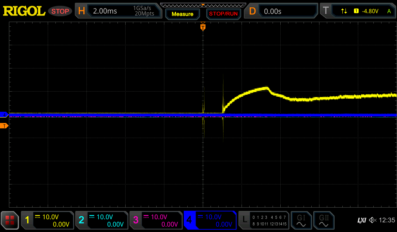Viewport: 397px width, 232px height.
Task: Toggle channel 2 cyan 10.0V label
Action: coord(102,220)
